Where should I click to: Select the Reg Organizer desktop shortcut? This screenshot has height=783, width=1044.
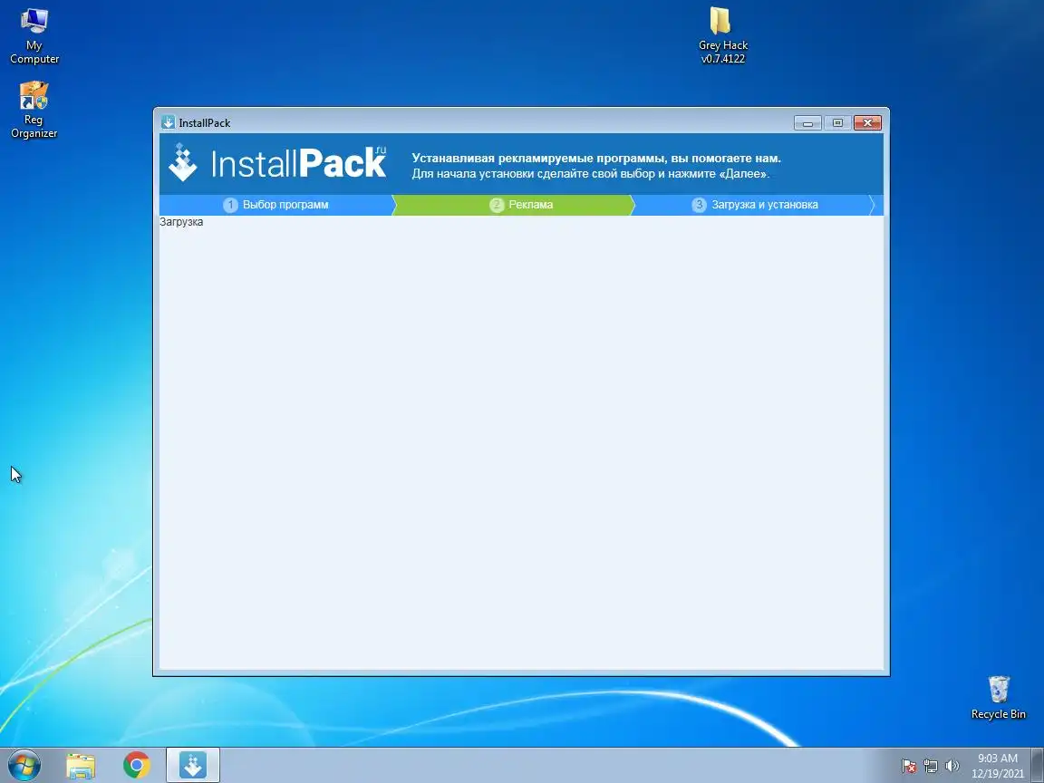click(x=34, y=110)
